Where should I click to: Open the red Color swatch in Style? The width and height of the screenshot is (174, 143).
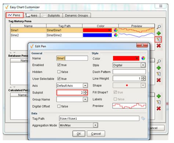[126, 58]
